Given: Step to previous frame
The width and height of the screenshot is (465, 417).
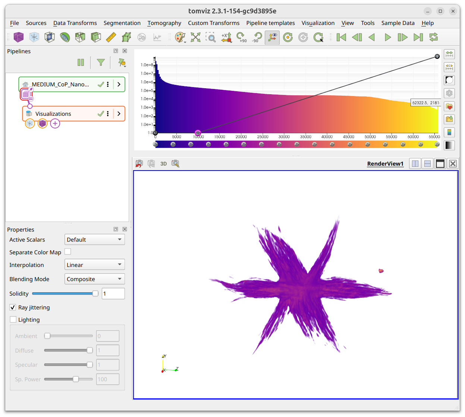Looking at the screenshot, I should coord(357,37).
